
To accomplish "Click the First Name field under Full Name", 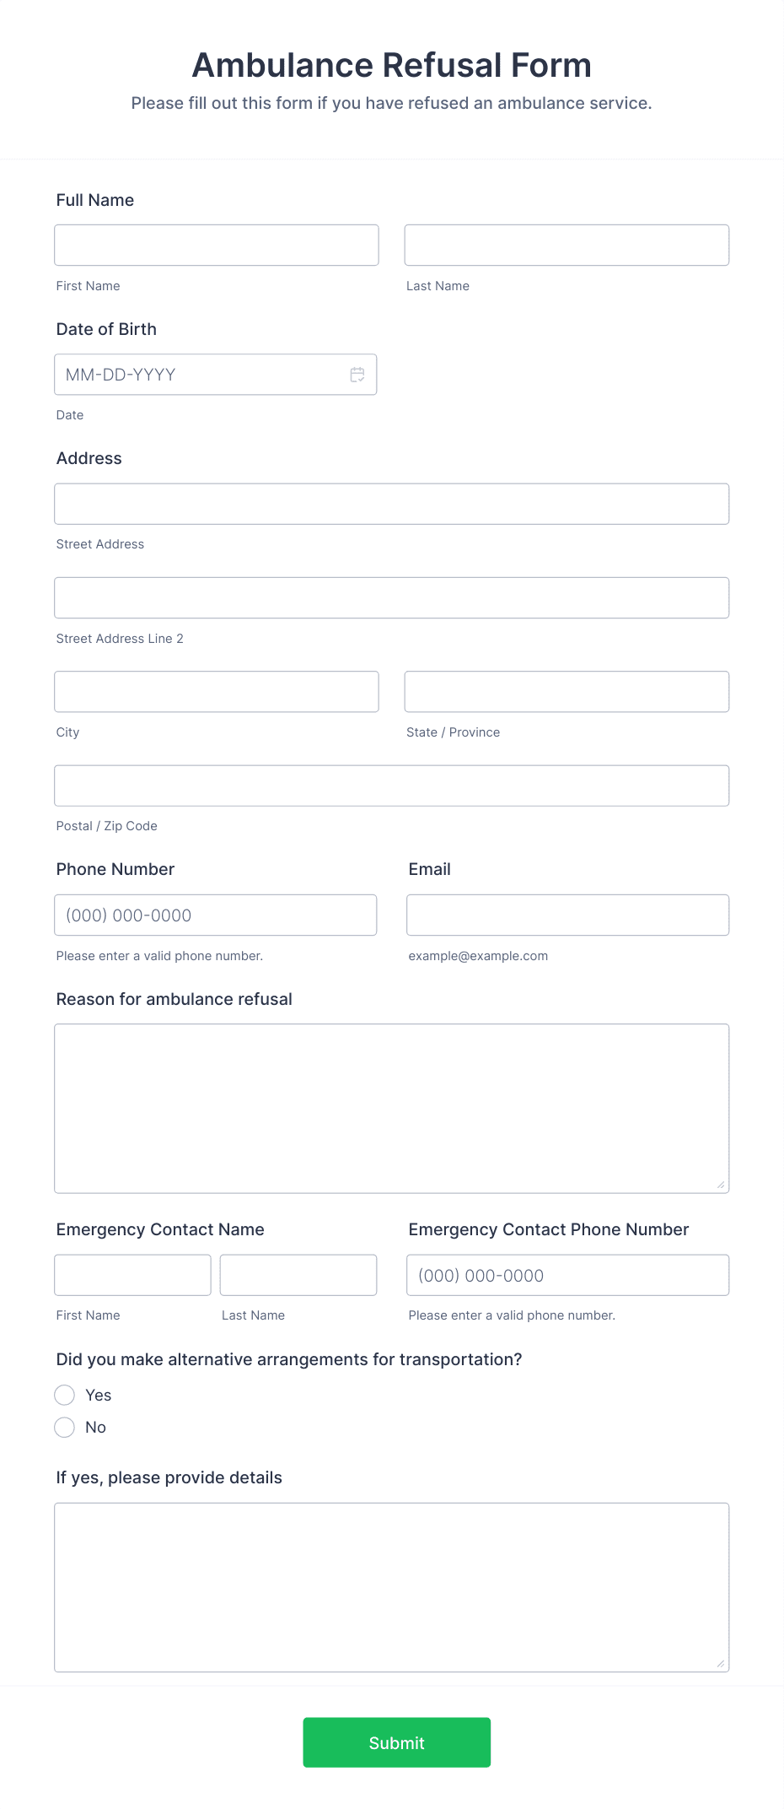I will 216,245.
